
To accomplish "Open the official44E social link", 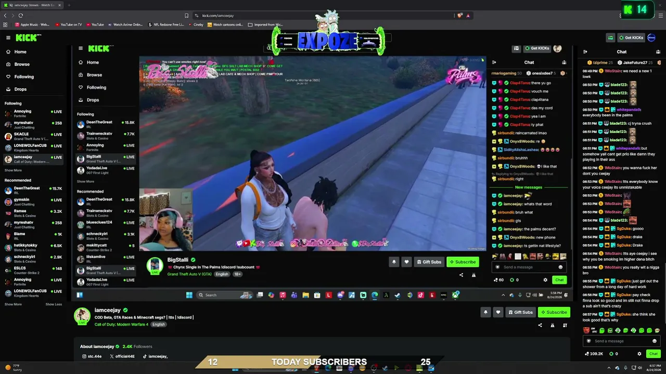I will click(x=122, y=356).
